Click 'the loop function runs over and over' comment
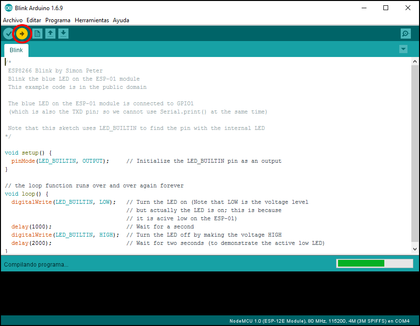Image resolution: width=420 pixels, height=326 pixels. pyautogui.click(x=95, y=185)
